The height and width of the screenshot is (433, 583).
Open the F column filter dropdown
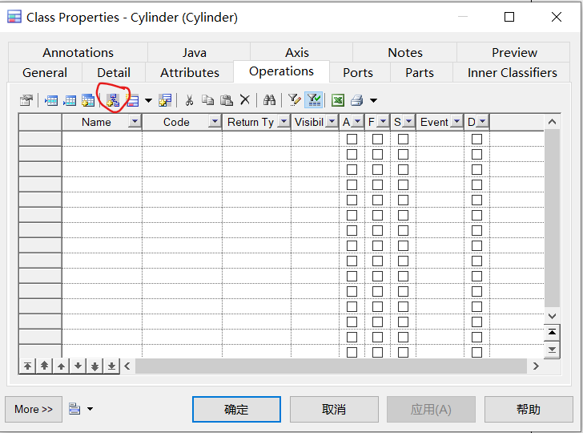pos(383,122)
